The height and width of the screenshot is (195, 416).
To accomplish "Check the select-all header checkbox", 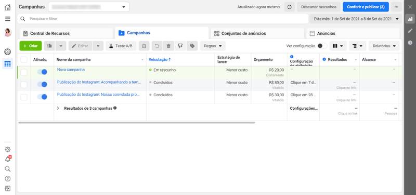I will [x=24, y=59].
